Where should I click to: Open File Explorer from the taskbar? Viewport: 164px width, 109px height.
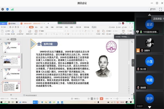tap(46, 102)
